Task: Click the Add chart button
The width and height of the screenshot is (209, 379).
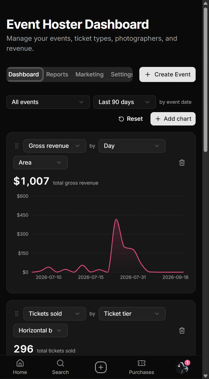Action: point(173,119)
